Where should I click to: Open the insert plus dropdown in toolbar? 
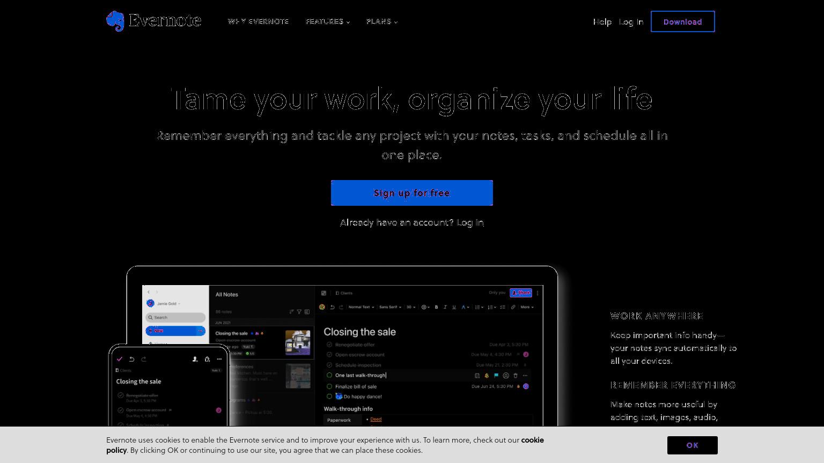(x=425, y=307)
